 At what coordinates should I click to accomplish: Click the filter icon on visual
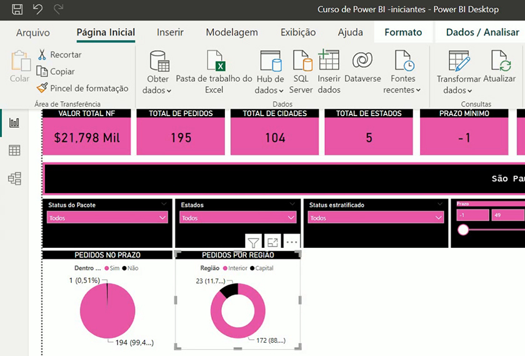[x=253, y=242]
